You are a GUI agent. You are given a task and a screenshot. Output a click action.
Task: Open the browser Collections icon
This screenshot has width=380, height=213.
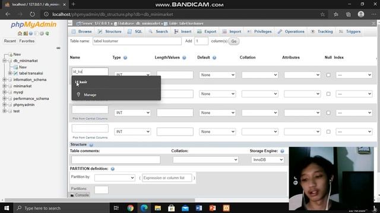click(x=349, y=14)
